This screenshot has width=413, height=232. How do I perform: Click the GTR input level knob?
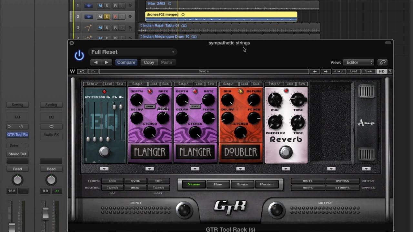click(184, 210)
